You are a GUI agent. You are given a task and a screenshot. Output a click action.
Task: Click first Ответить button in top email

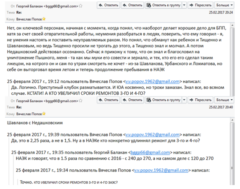[108, 5]
